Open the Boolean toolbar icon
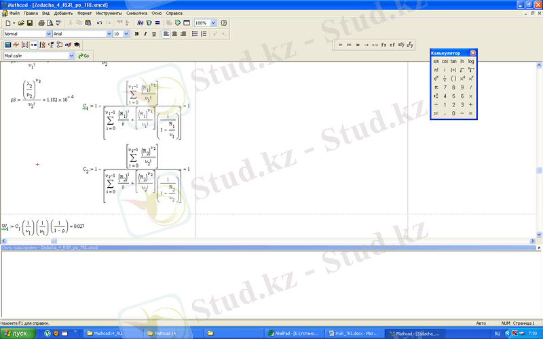Screen dimensions: 543x339 [x=51, y=45]
